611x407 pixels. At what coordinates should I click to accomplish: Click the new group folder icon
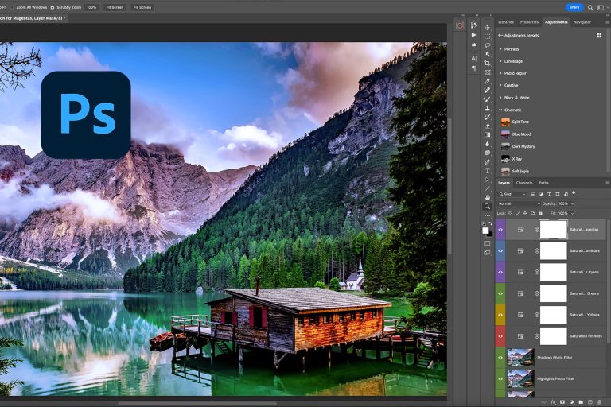tap(581, 402)
